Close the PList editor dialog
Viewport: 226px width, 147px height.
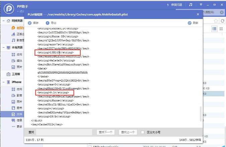coord(198,14)
